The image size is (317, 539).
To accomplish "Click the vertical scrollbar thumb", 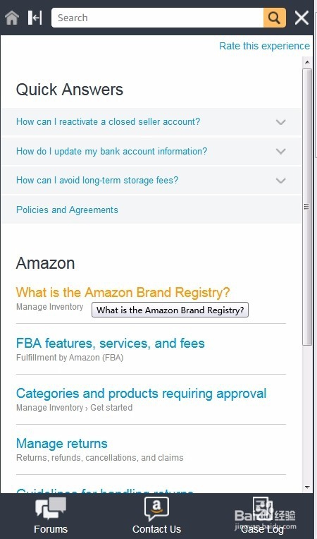I will point(307,207).
